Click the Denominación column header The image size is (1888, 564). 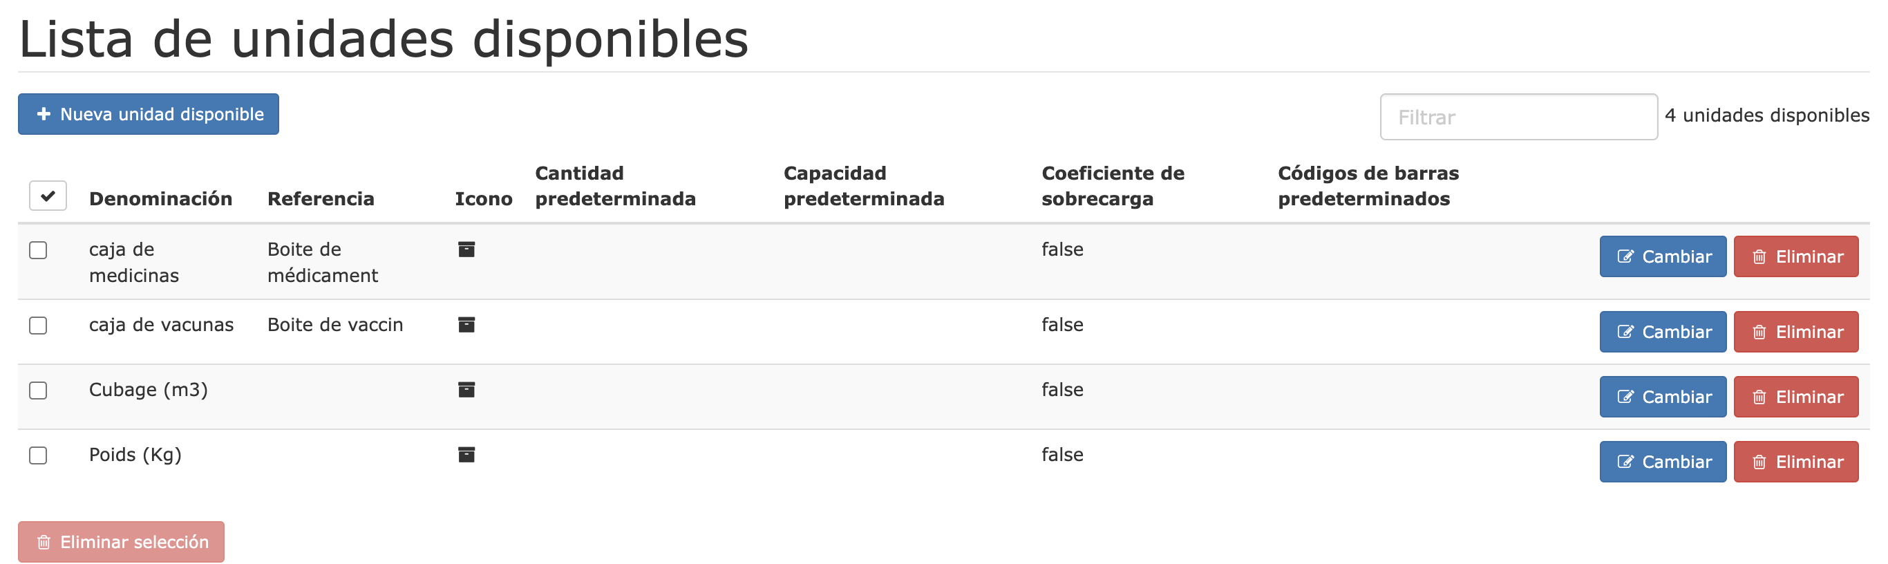[x=160, y=199]
